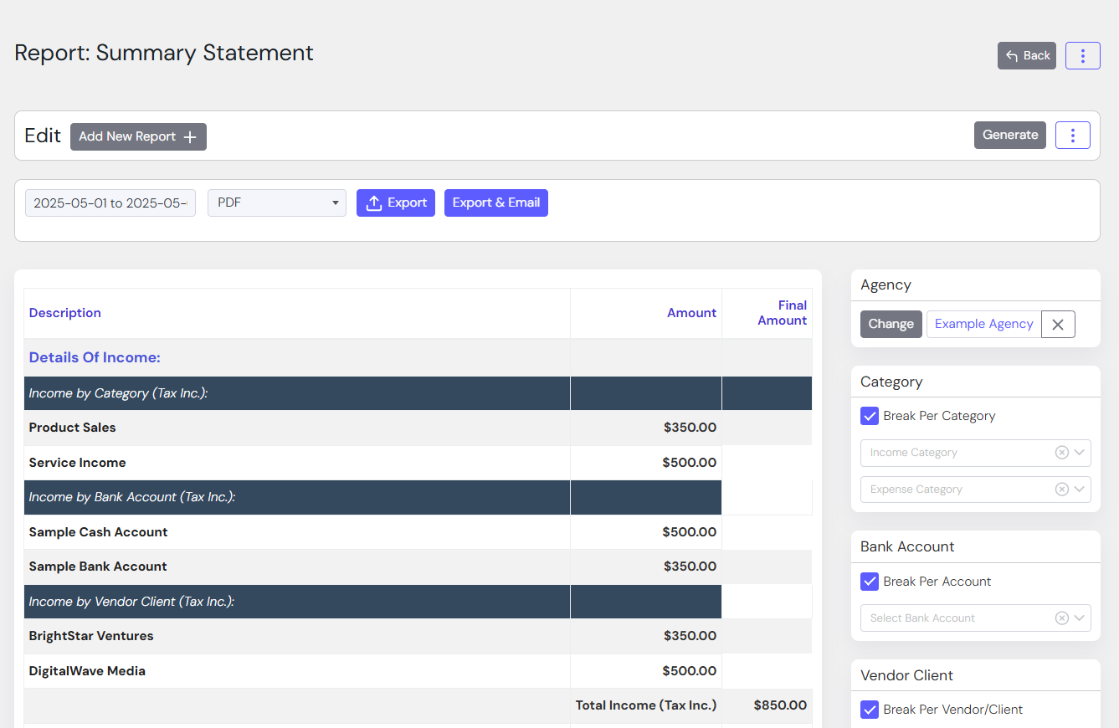
Task: Disable Break Per Vendor/Client checkbox
Action: coord(870,710)
